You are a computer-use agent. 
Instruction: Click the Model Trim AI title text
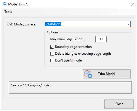click(18, 4)
